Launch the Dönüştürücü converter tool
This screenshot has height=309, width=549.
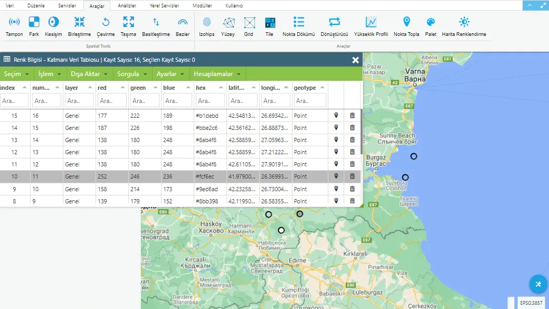(334, 26)
